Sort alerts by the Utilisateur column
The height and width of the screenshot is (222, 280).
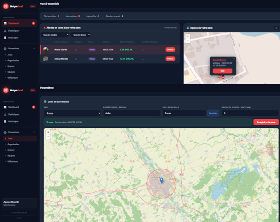click(61, 42)
